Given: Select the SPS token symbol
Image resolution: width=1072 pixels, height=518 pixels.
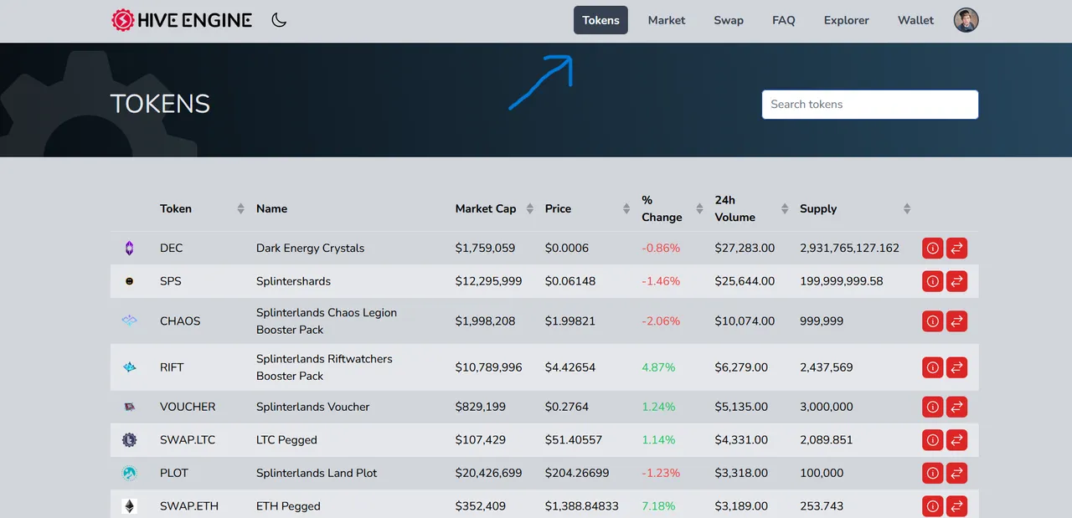Looking at the screenshot, I should click(170, 281).
